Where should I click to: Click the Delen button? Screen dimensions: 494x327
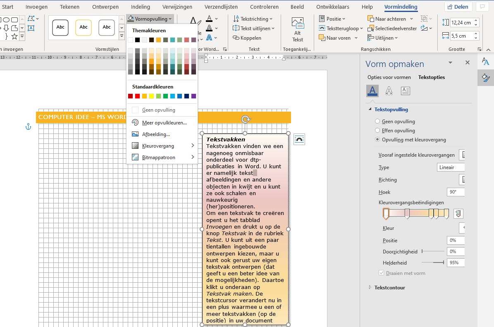click(458, 7)
